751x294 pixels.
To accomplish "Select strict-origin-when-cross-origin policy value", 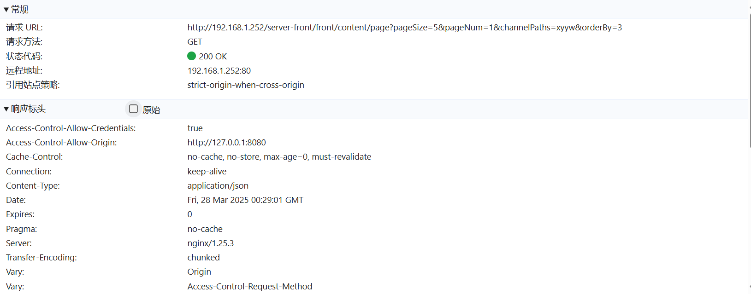I will point(246,85).
